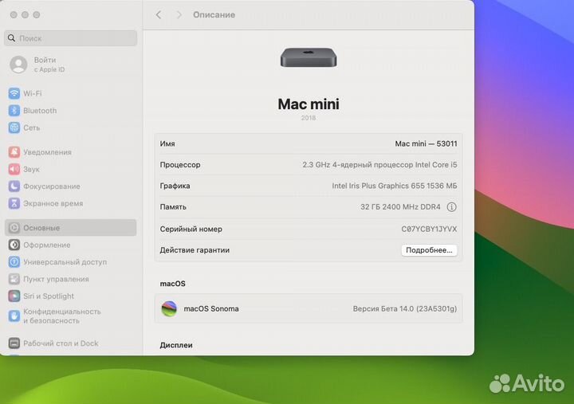Click the Siri и Spotlight icon

(14, 296)
